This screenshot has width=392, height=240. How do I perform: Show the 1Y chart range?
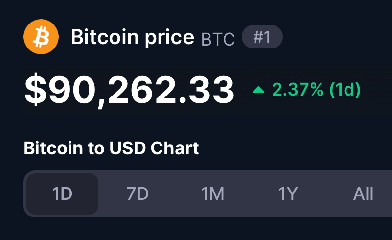pos(288,193)
